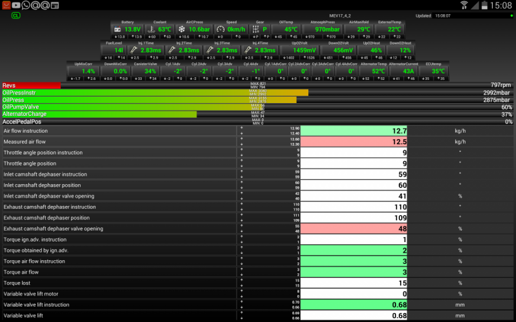The width and height of the screenshot is (516, 322).
Task: Tap the Wi-Fi status icon
Action: 464,5
